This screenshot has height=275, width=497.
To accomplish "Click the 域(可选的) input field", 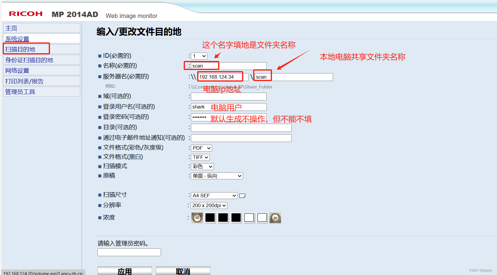I will (x=229, y=97).
